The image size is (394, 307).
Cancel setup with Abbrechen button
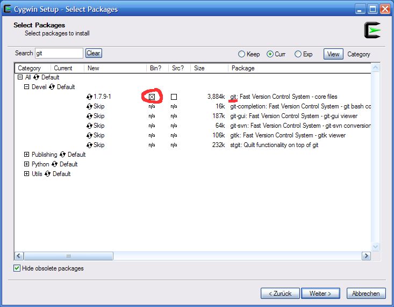tap(366, 294)
